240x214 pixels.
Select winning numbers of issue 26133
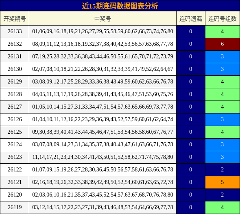103,32
